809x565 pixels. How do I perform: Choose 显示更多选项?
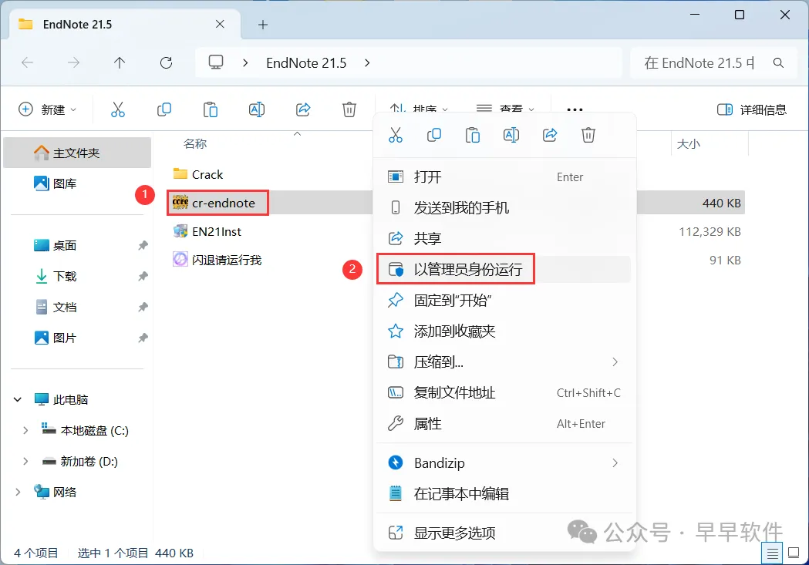[x=504, y=533]
